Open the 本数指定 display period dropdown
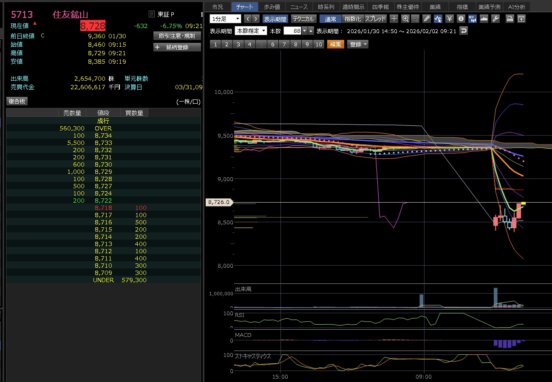 coord(251,31)
